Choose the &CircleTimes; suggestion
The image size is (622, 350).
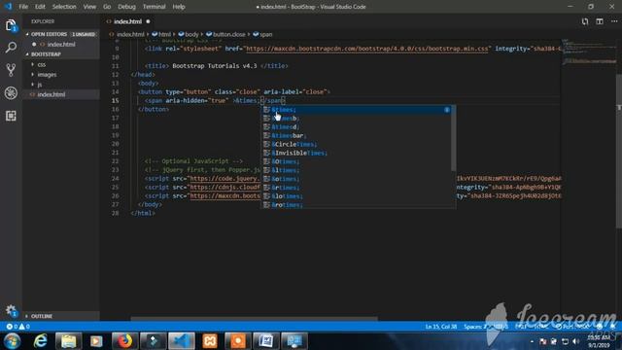[358, 144]
